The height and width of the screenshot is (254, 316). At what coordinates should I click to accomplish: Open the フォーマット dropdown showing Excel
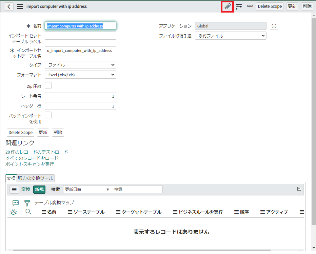coord(80,75)
